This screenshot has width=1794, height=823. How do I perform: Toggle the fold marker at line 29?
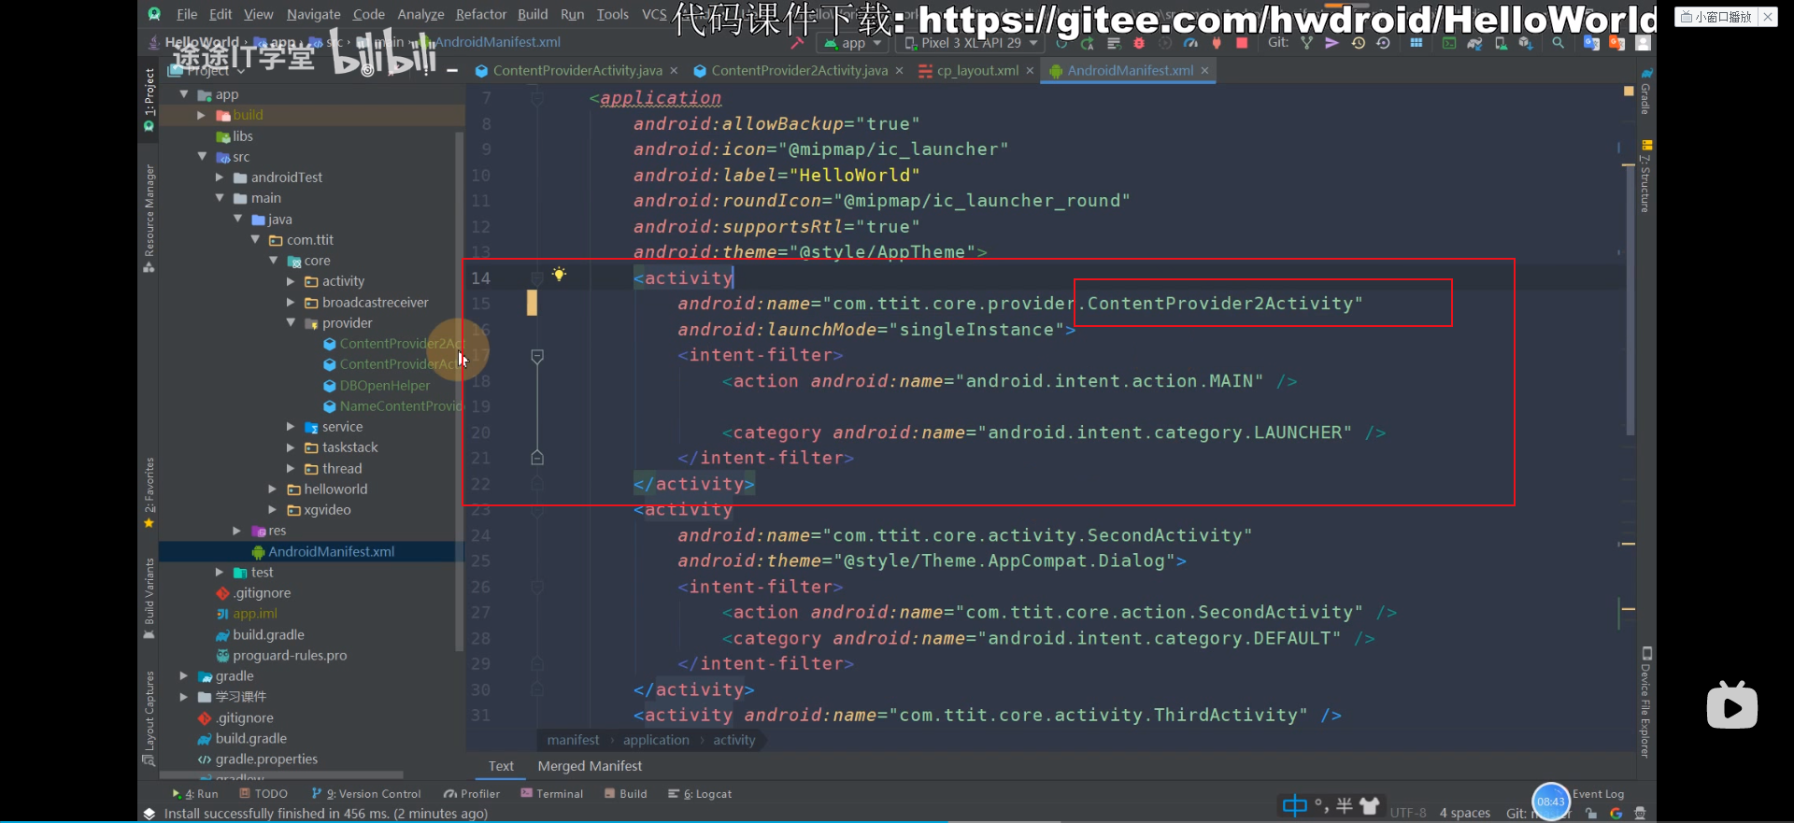[x=537, y=664]
